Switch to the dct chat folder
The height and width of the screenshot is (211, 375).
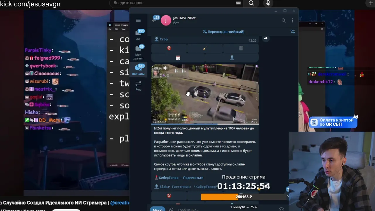(x=138, y=35)
